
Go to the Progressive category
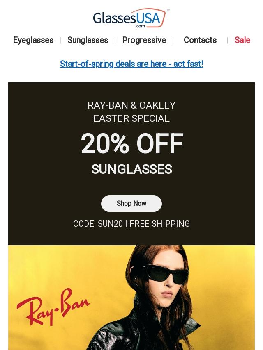[144, 40]
